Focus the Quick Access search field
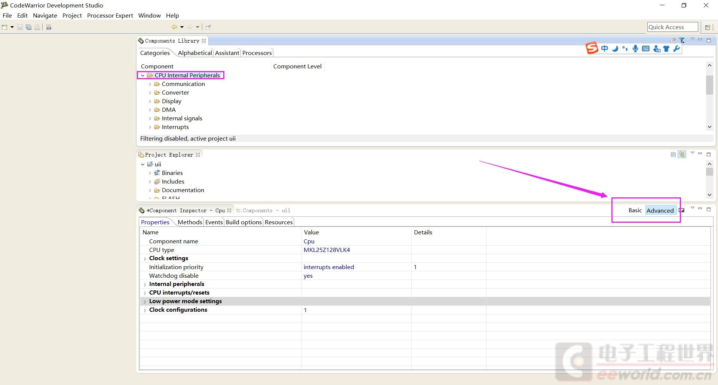The image size is (718, 385). (x=673, y=27)
